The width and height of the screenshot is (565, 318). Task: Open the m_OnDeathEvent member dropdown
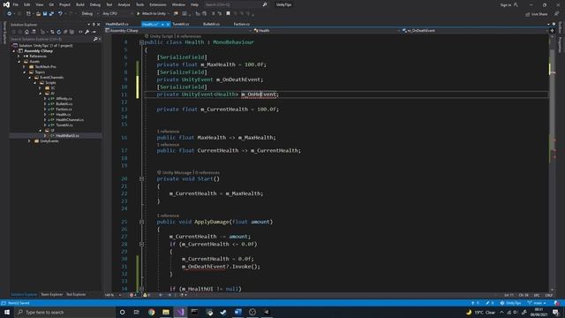(475, 31)
